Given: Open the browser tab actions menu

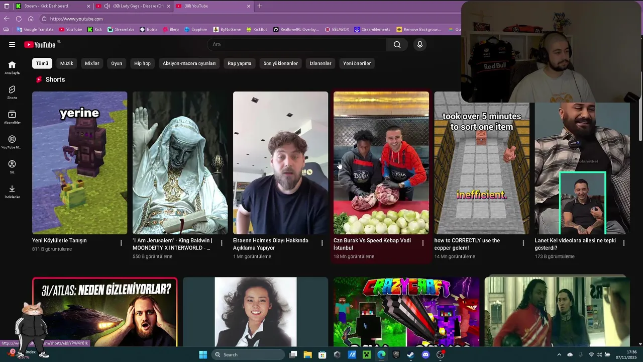Looking at the screenshot, I should click(7, 6).
